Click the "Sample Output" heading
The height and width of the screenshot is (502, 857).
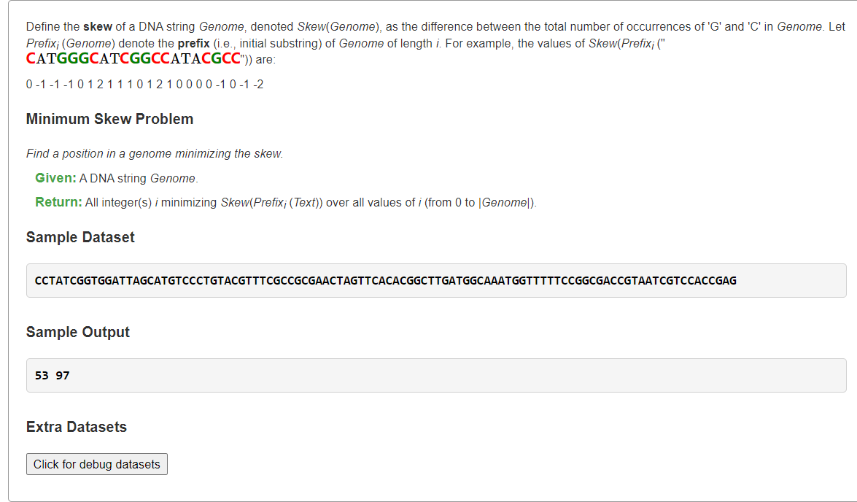pos(78,332)
